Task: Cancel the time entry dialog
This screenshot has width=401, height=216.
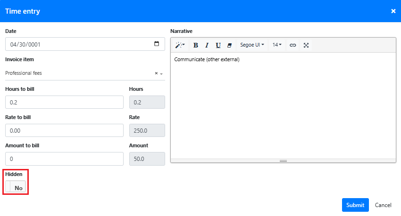Action: (383, 205)
